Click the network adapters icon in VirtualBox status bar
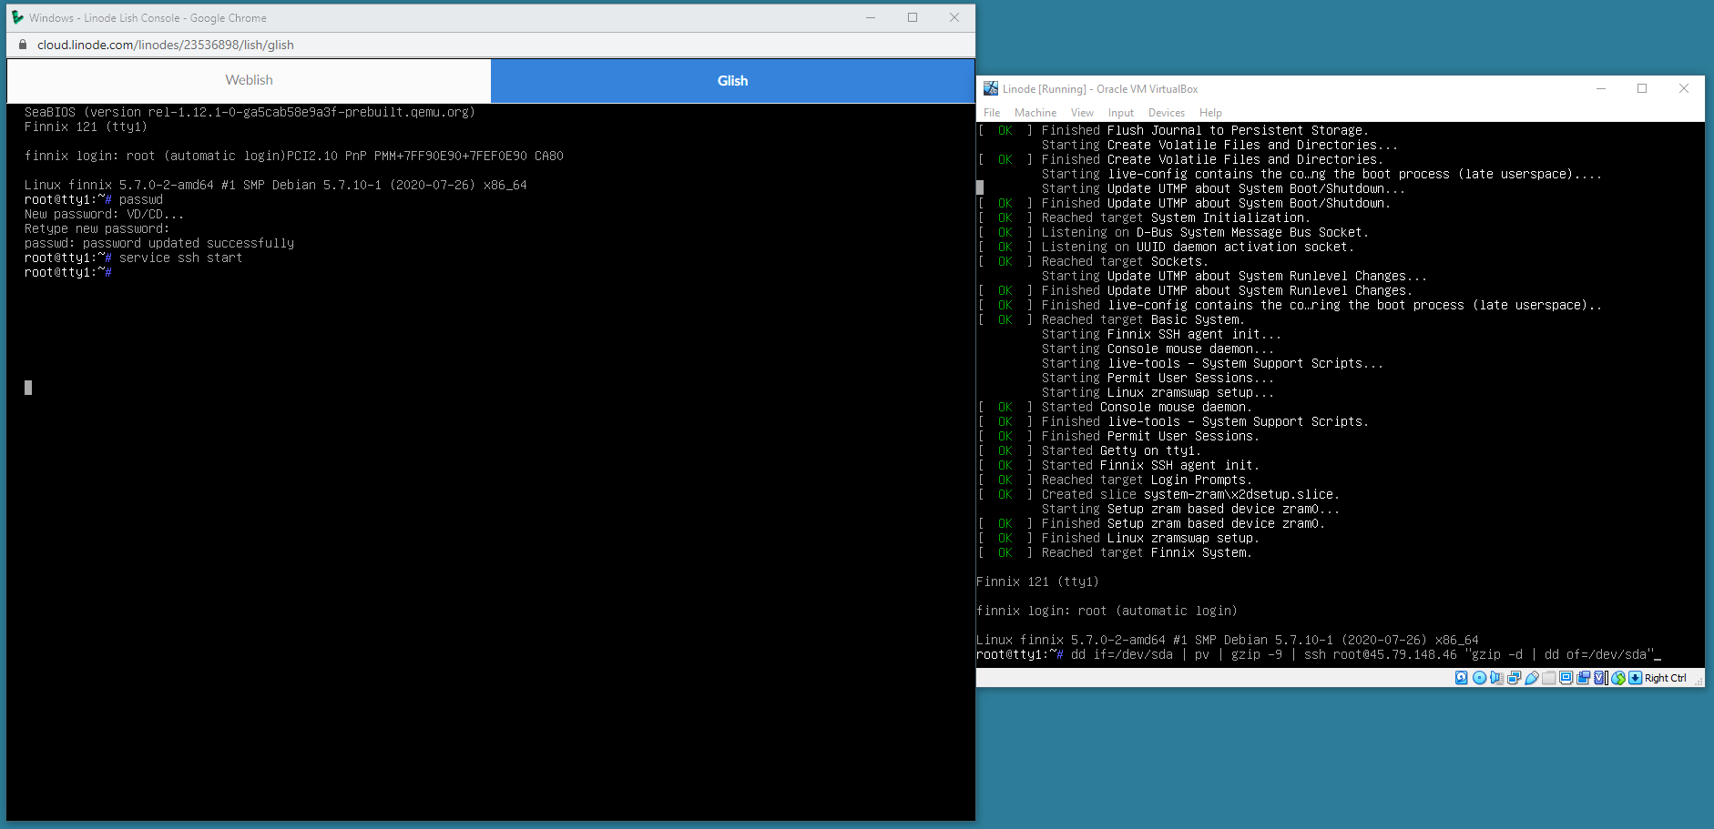 [1514, 677]
